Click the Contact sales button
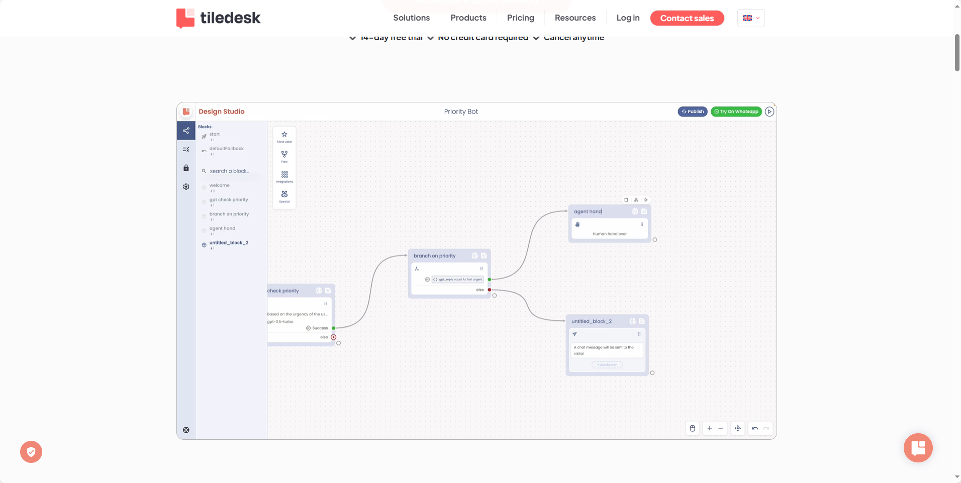The width and height of the screenshot is (961, 483). pos(687,18)
